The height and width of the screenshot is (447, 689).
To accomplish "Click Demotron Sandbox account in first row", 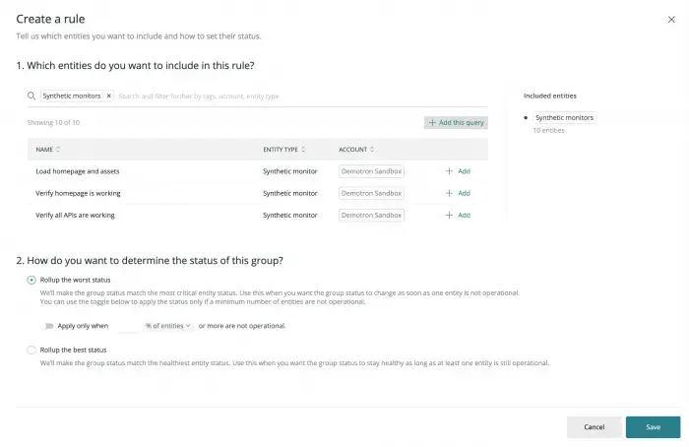I will [371, 171].
